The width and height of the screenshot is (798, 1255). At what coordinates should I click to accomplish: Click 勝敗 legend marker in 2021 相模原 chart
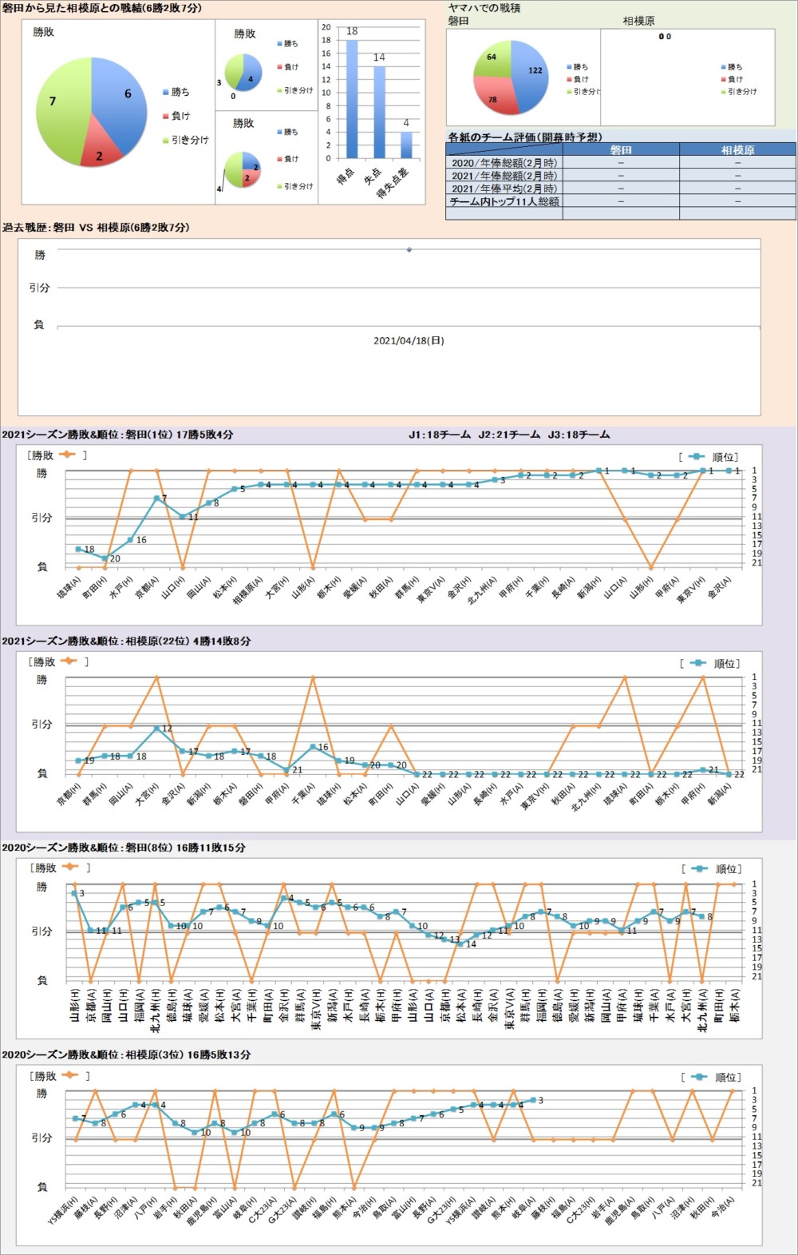tap(68, 661)
